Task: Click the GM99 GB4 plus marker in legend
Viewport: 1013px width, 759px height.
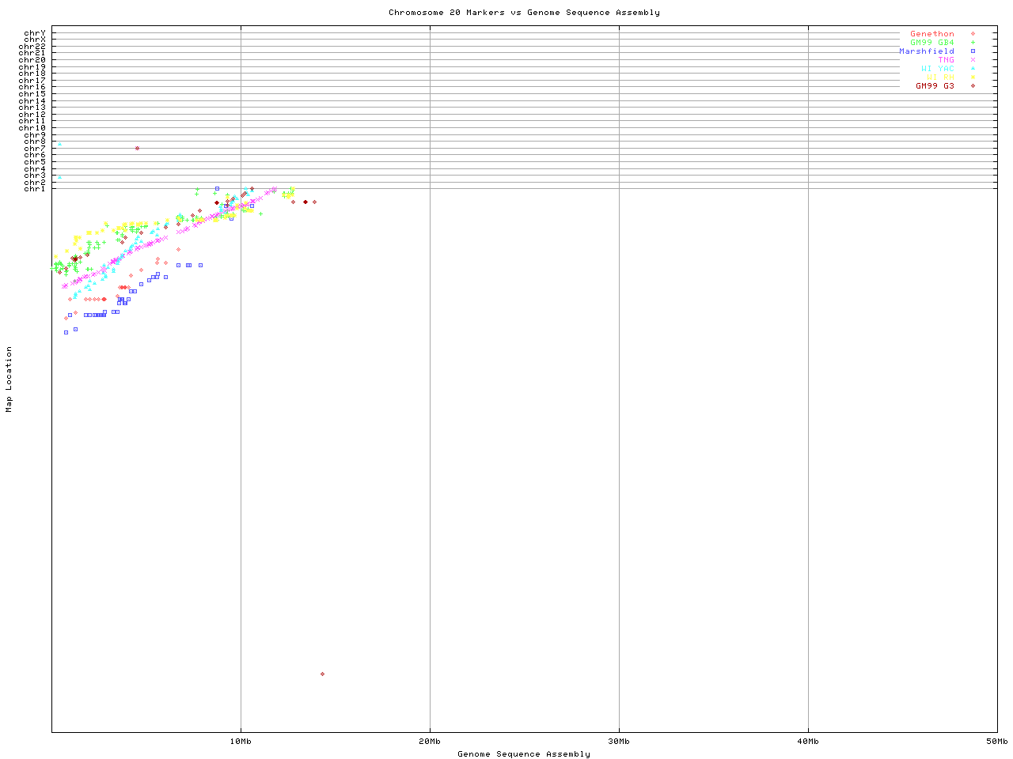Action: [973, 43]
